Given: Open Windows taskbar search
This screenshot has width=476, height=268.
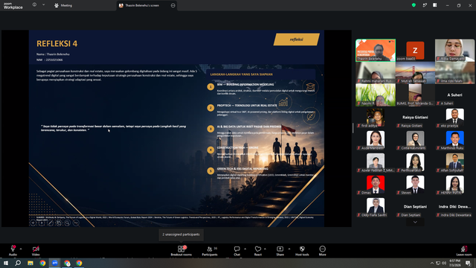Looking at the screenshot, I should tap(18, 263).
